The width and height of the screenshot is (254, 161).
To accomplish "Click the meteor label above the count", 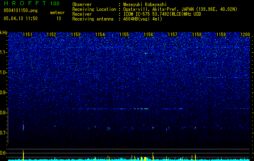I will [57, 12].
